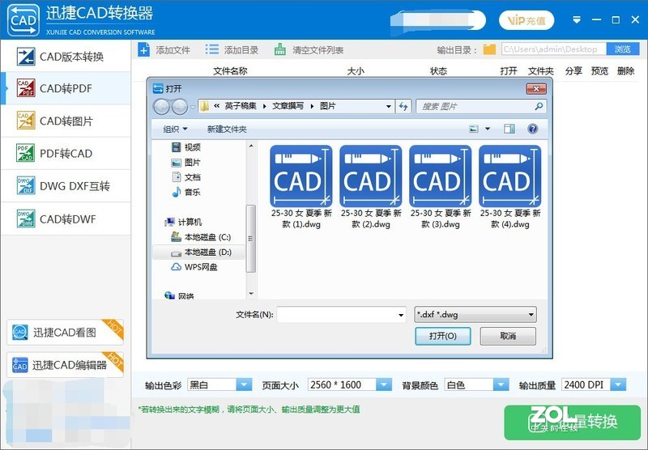Click 清空文件列表 broom icon

pyautogui.click(x=279, y=50)
